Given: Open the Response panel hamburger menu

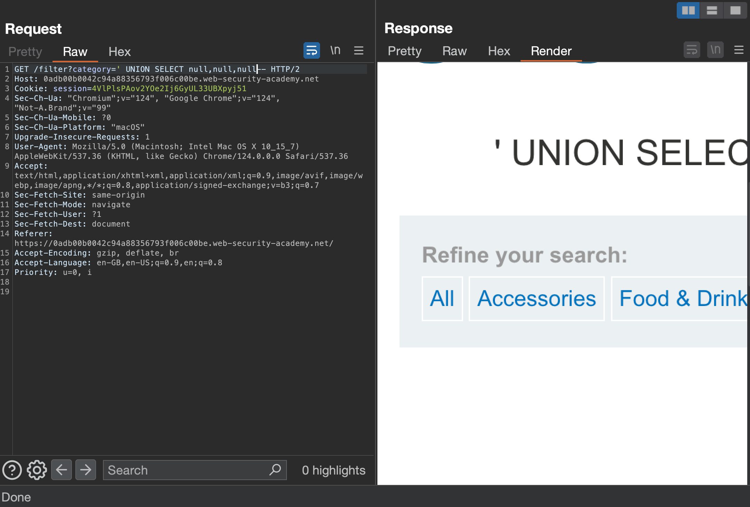Looking at the screenshot, I should [739, 50].
